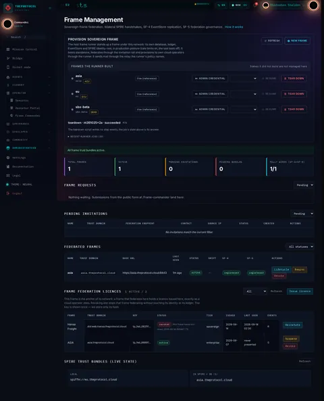Open the dropdown in eu frame row

pos(244,94)
